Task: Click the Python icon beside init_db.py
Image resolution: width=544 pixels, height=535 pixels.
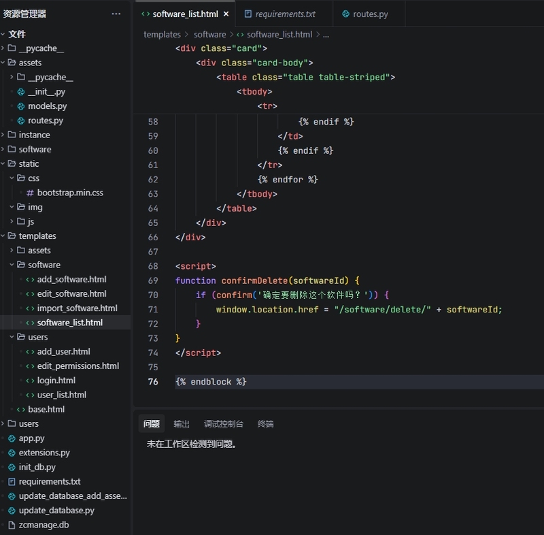Action: (12, 467)
